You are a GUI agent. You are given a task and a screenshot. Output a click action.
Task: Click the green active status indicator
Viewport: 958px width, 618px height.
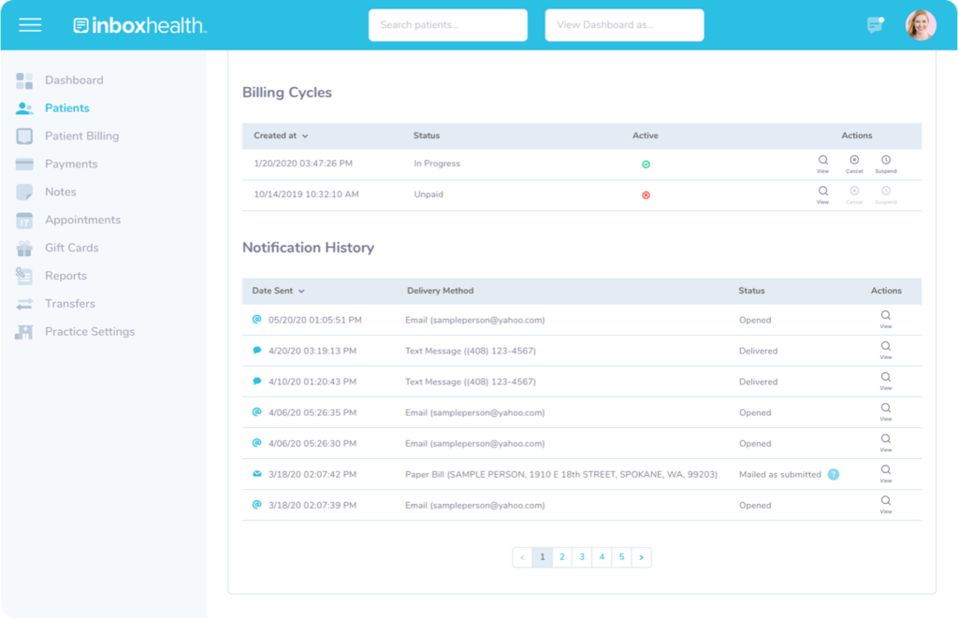[646, 165]
